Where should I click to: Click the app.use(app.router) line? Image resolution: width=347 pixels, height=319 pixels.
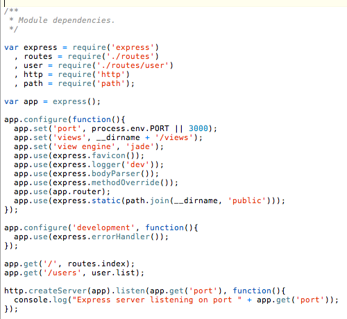click(62, 191)
